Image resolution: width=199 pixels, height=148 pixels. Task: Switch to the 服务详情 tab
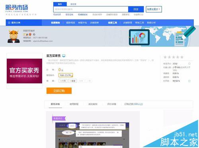[x=55, y=104]
